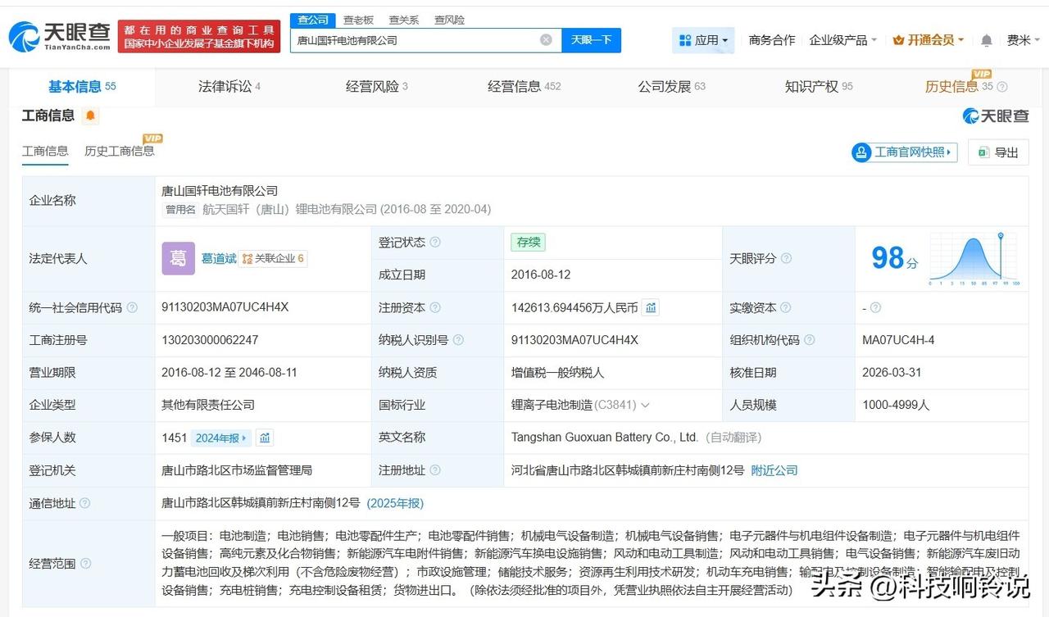1049x617 pixels.
Task: Click the 其他有限责任公司 company type value
Action: (208, 405)
